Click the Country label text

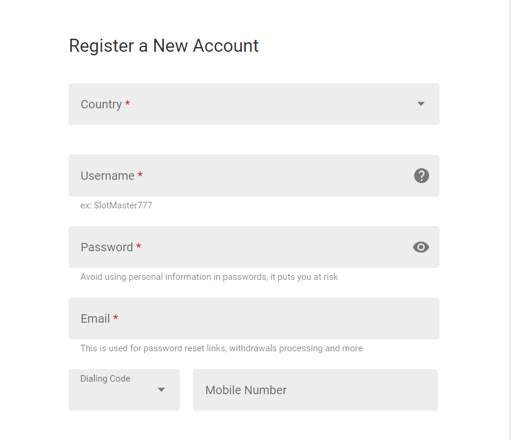coord(101,104)
